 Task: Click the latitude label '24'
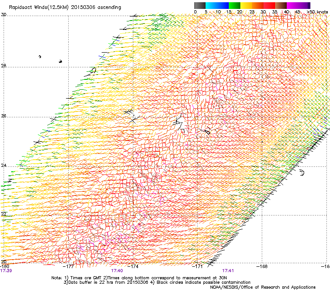click(x=4, y=166)
